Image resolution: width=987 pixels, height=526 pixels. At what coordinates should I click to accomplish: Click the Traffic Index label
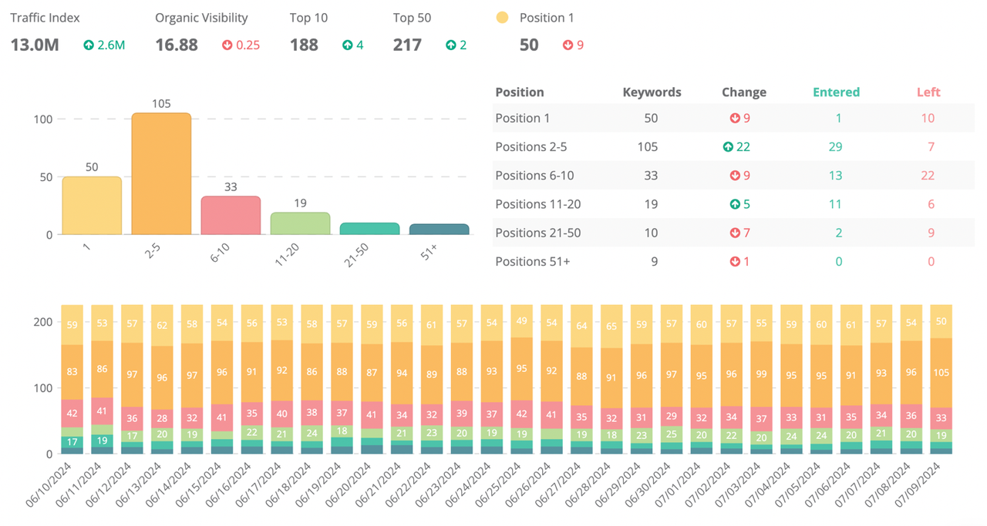(x=45, y=18)
